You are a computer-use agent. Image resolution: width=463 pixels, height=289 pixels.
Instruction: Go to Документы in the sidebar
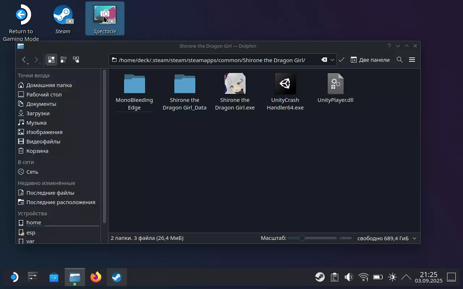(58, 104)
